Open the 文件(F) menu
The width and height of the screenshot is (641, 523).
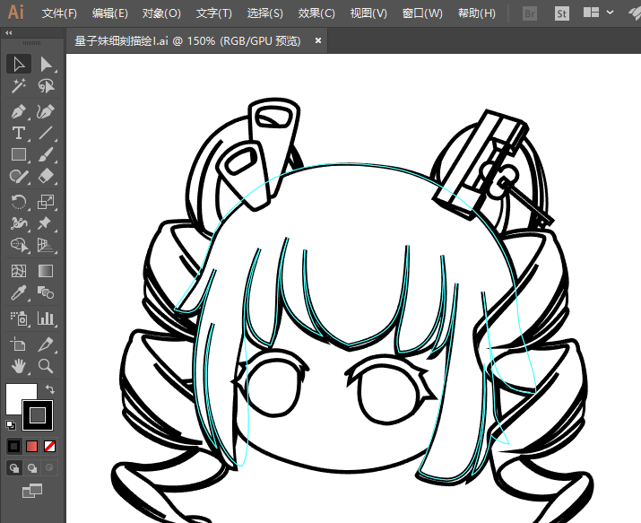click(59, 13)
